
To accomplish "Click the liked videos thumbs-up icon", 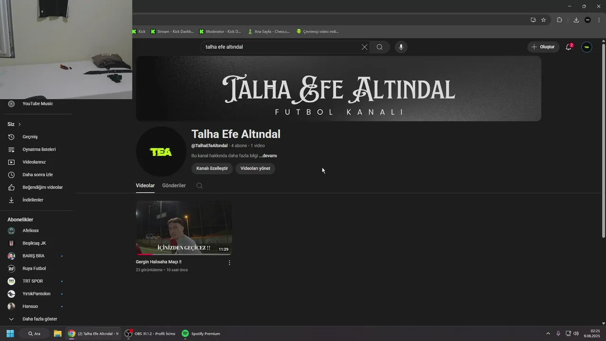I will pyautogui.click(x=11, y=187).
